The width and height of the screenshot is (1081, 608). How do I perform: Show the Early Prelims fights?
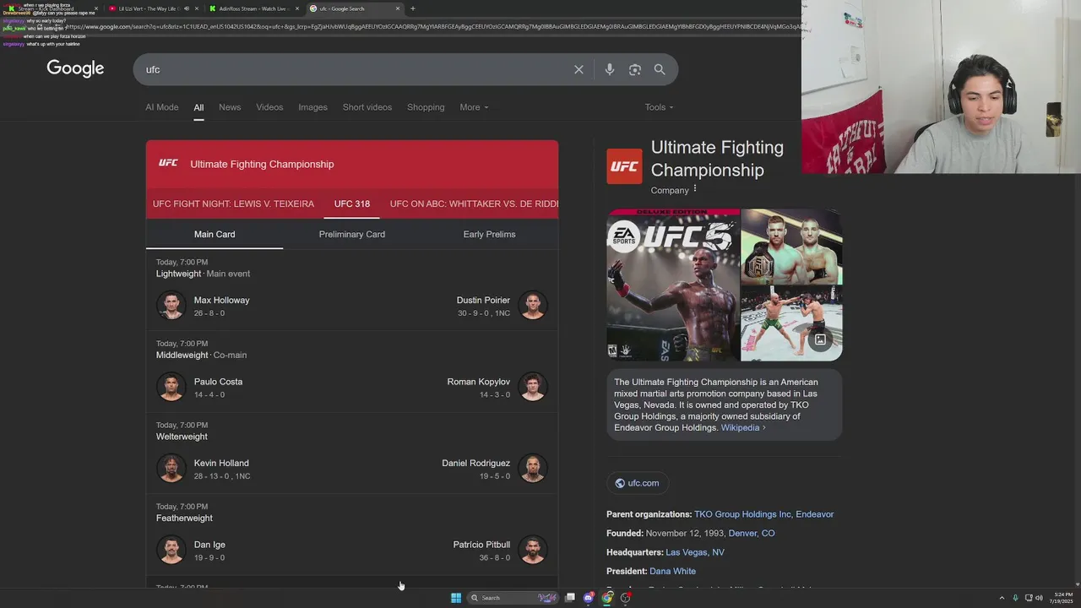coord(489,234)
